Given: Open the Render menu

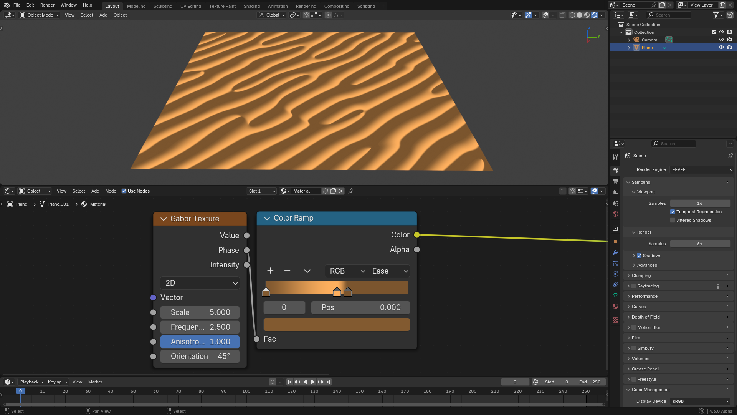Looking at the screenshot, I should point(47,5).
